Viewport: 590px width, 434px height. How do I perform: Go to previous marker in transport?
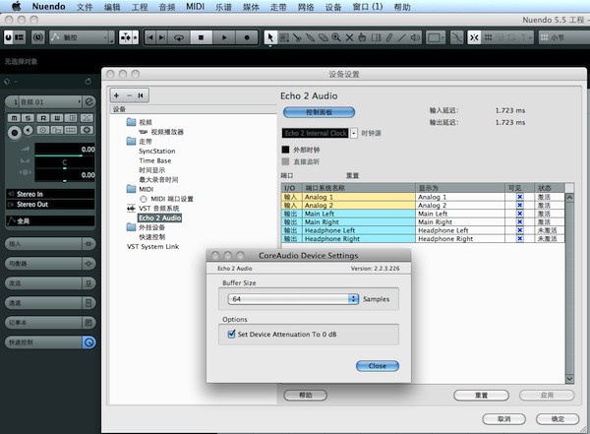(150, 37)
